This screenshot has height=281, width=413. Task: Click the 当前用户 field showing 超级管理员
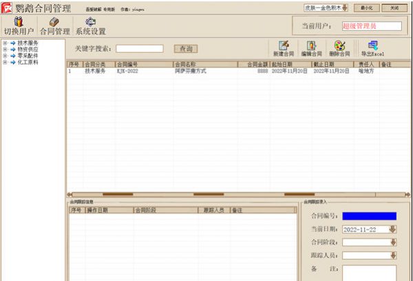pyautogui.click(x=372, y=26)
